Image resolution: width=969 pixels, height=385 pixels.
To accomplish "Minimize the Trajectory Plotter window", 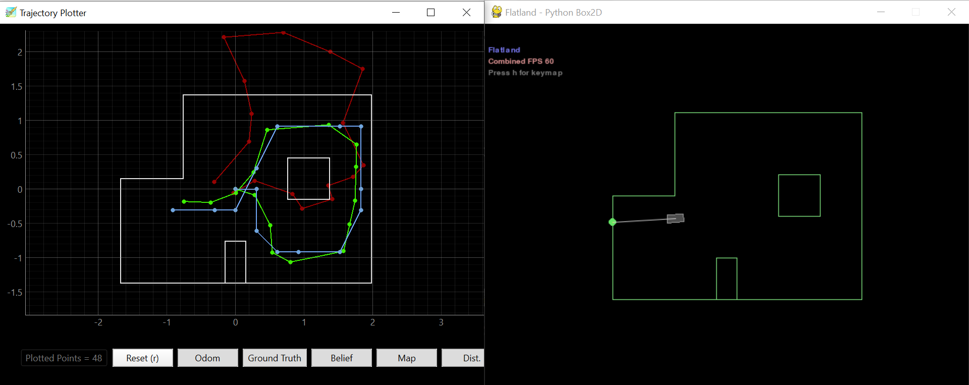I will [396, 12].
